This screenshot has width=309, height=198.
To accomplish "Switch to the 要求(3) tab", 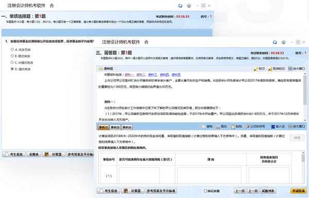I will [127, 128].
